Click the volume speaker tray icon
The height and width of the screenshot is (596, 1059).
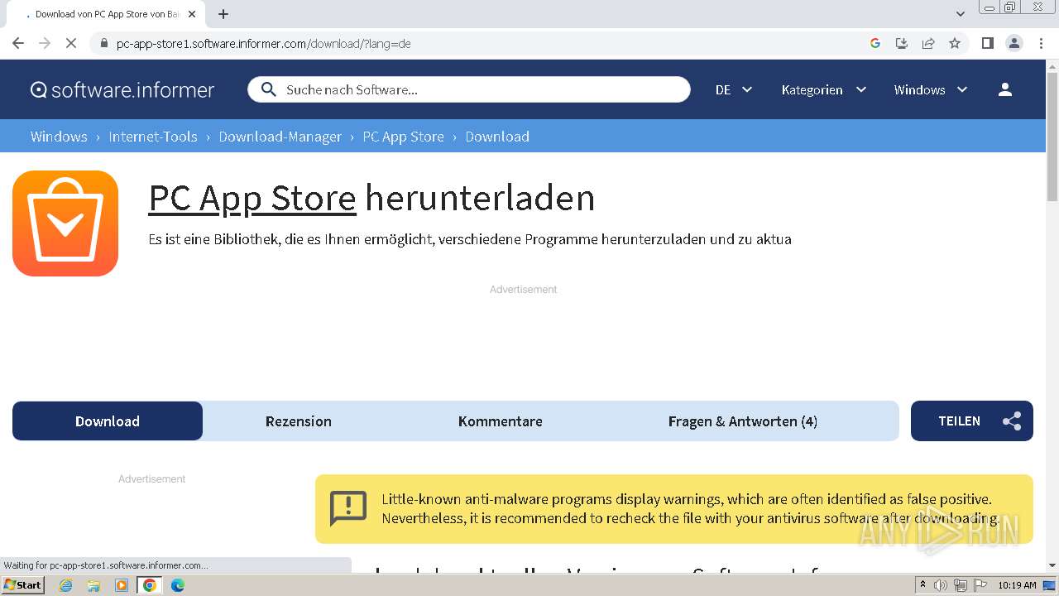pos(941,585)
